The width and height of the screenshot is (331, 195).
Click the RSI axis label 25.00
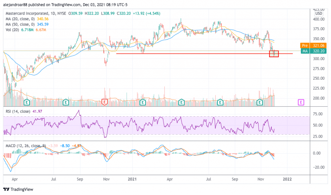click(318, 136)
